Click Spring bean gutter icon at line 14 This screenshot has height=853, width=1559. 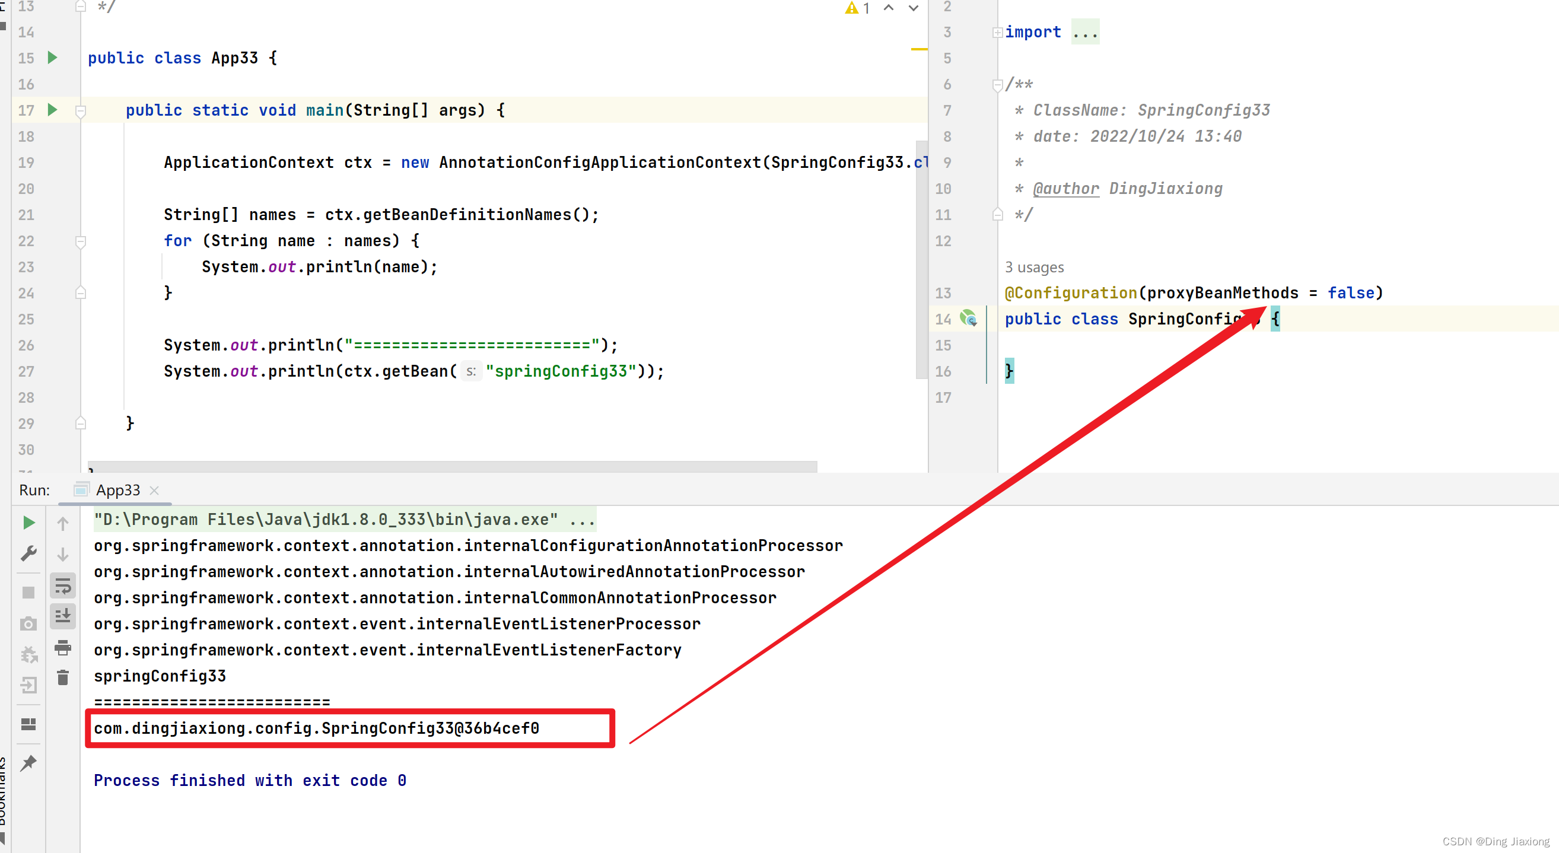968,318
